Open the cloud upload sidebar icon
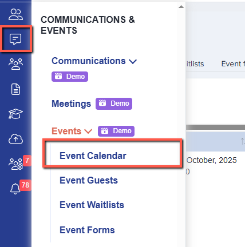This screenshot has height=247, width=245. [x=15, y=139]
